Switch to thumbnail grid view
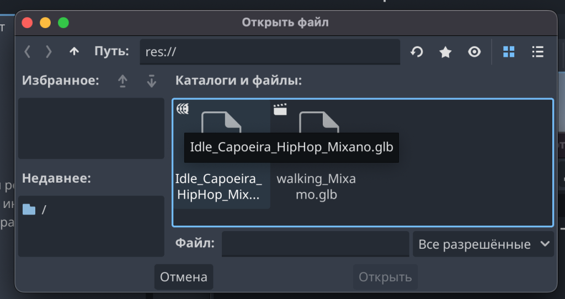This screenshot has height=299, width=565. 509,52
